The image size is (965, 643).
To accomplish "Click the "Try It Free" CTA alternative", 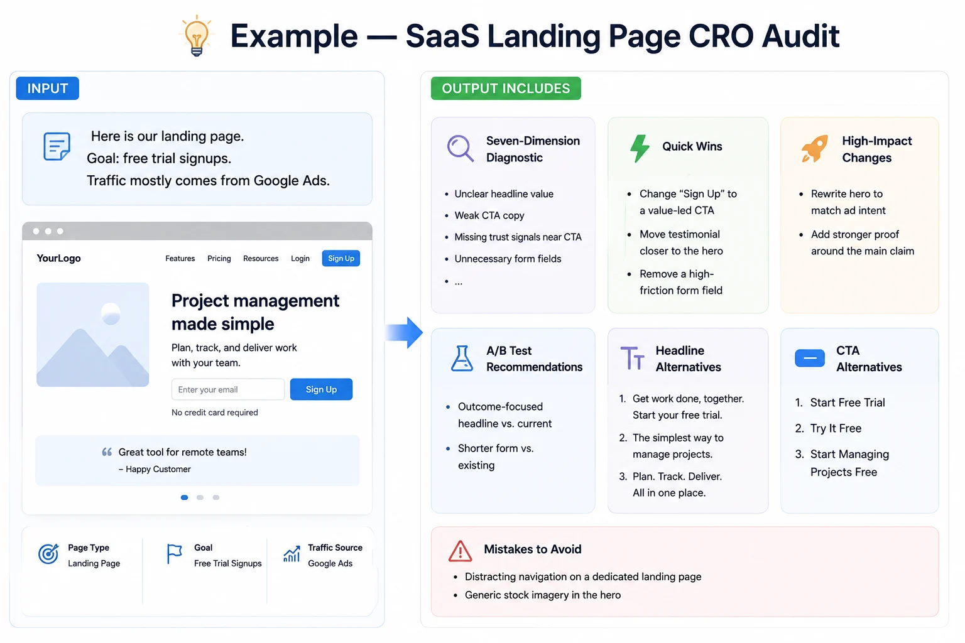I will pyautogui.click(x=836, y=428).
